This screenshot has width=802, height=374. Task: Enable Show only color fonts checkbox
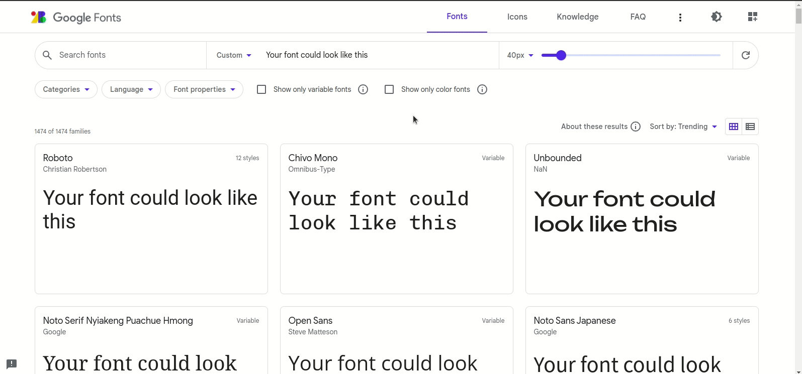389,89
